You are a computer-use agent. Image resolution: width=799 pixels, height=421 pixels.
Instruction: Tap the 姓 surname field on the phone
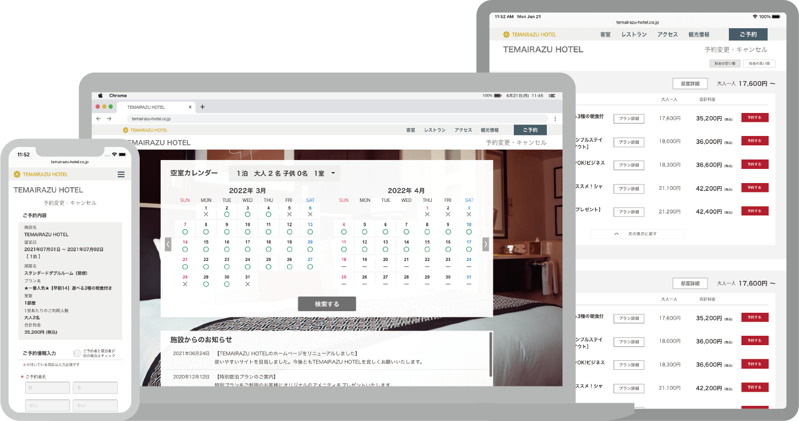click(48, 388)
